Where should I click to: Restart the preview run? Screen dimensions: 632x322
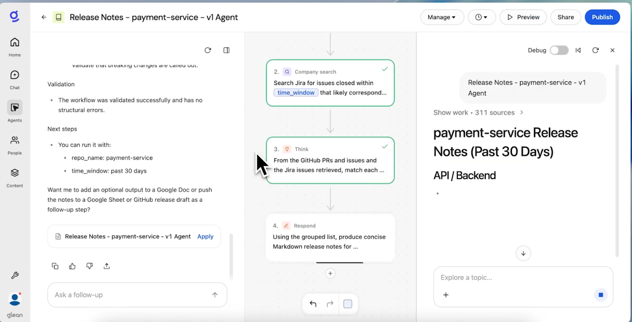point(596,50)
